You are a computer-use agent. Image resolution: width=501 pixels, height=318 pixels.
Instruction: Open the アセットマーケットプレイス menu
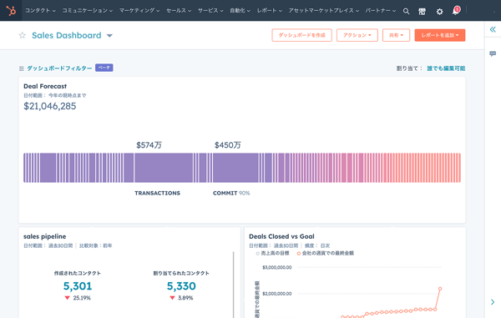[x=324, y=11]
